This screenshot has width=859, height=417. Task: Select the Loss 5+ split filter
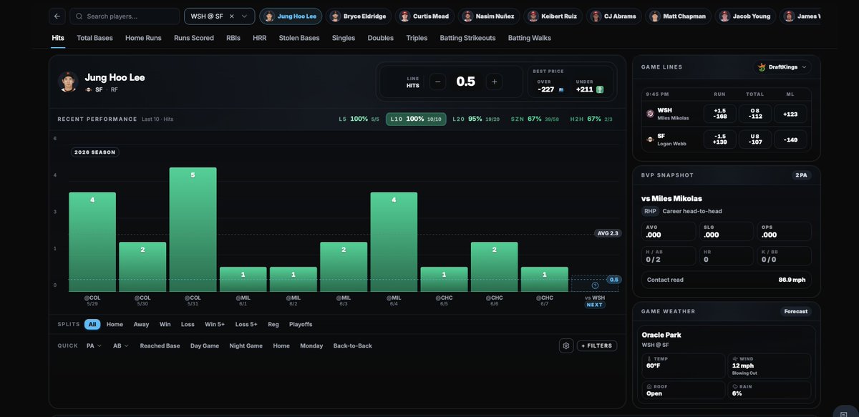[246, 324]
